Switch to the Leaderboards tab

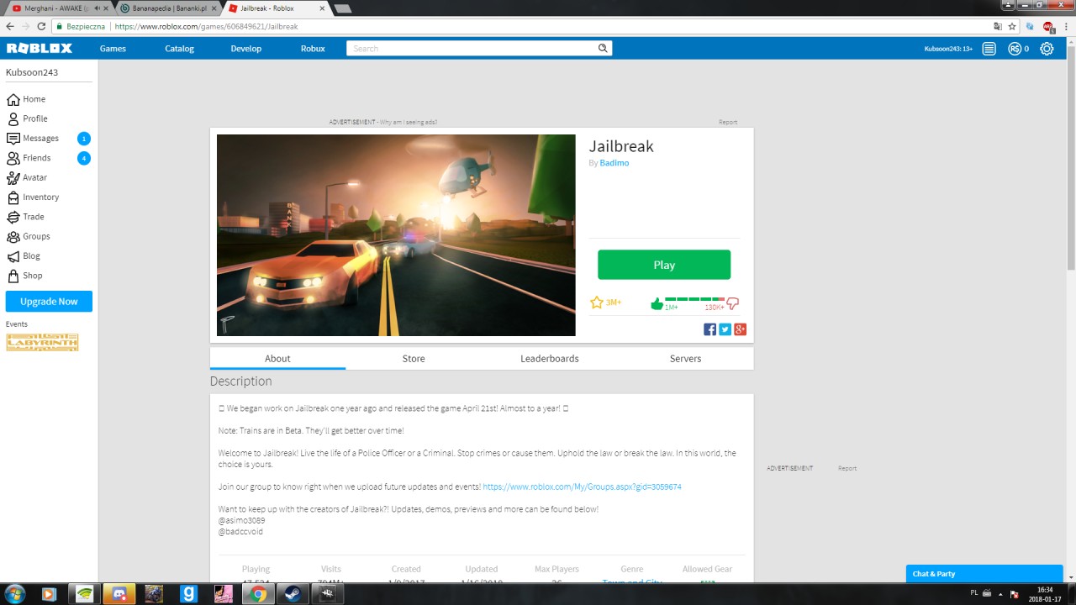[550, 358]
